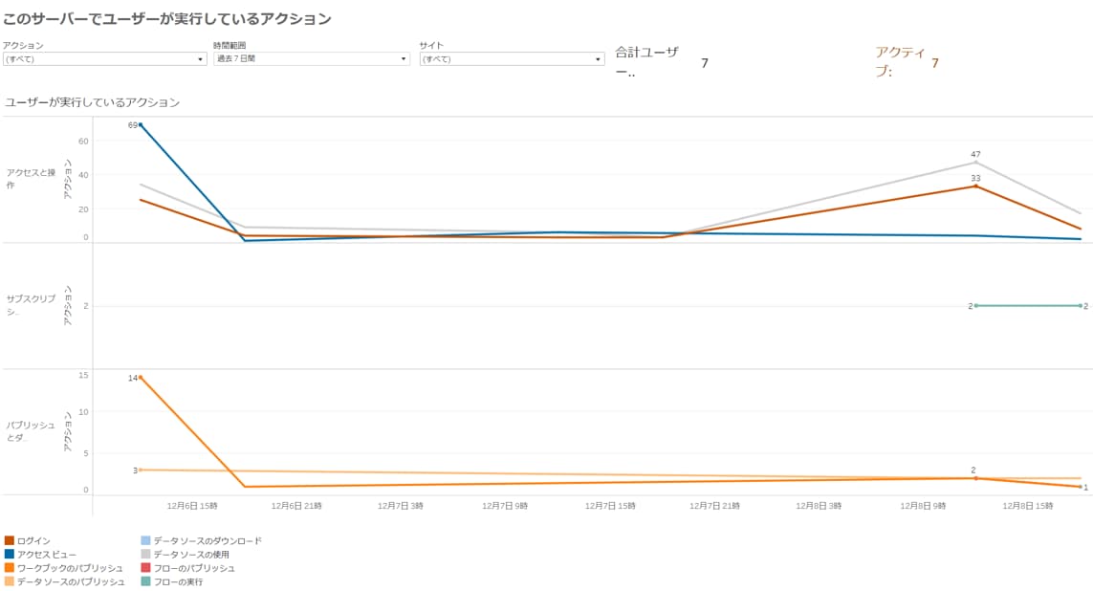Open the 時間範囲 dropdown showing 過去7日間
The image size is (1093, 591).
click(311, 59)
